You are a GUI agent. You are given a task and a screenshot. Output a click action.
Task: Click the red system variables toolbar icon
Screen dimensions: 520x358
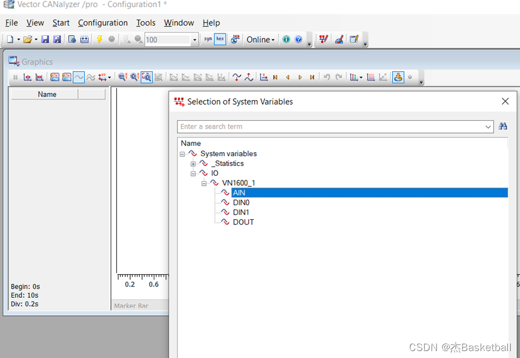pyautogui.click(x=324, y=39)
